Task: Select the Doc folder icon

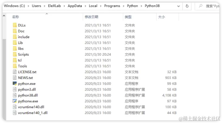Action: click(15, 31)
